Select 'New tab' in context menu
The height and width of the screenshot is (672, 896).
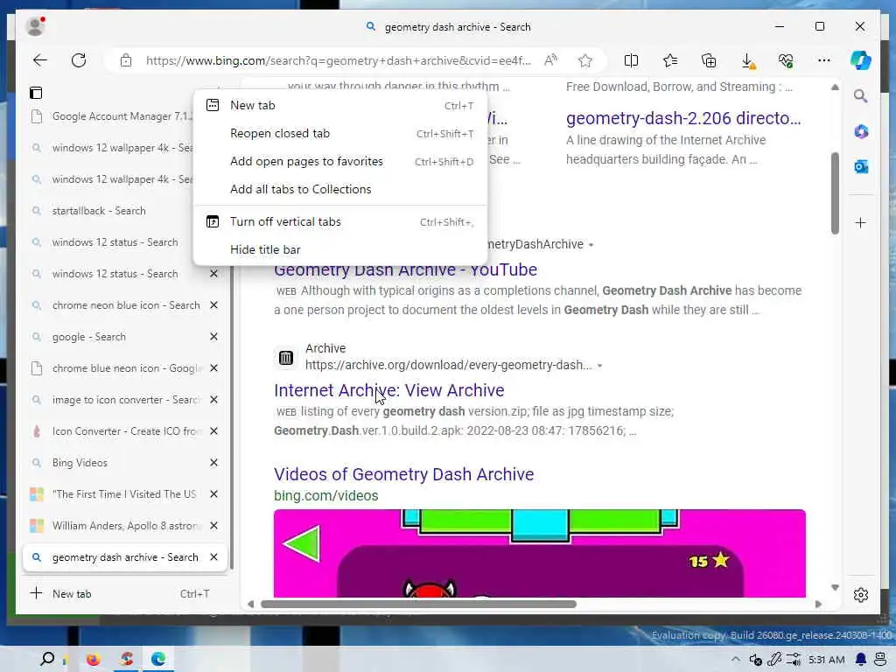(340, 105)
